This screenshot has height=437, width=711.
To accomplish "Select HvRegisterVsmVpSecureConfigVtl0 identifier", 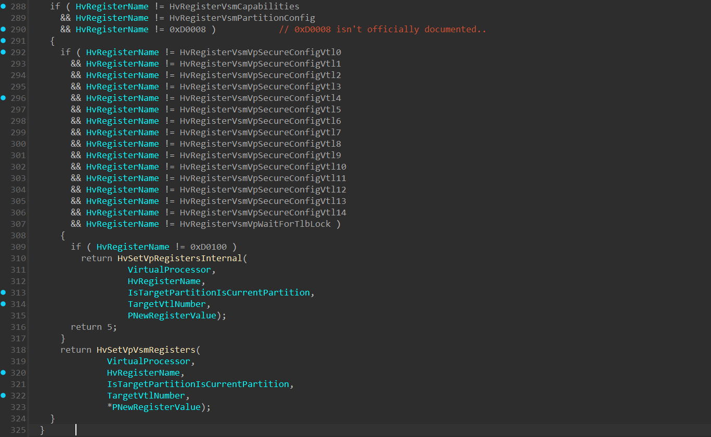I will [260, 52].
